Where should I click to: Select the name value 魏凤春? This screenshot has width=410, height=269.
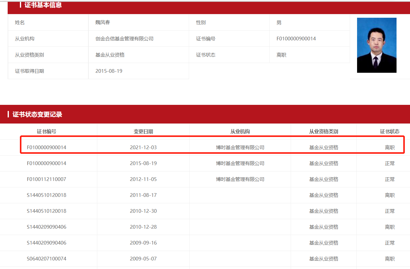(x=102, y=23)
